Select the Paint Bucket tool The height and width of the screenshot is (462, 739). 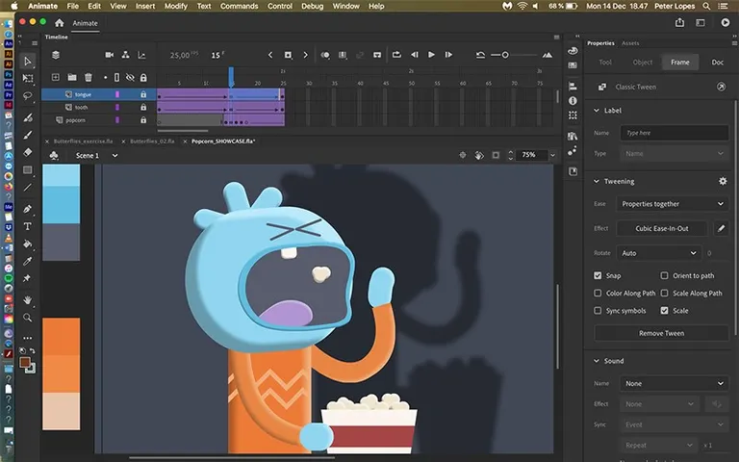tap(27, 244)
